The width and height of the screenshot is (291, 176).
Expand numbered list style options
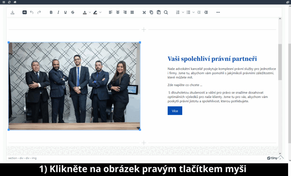[x=183, y=12]
